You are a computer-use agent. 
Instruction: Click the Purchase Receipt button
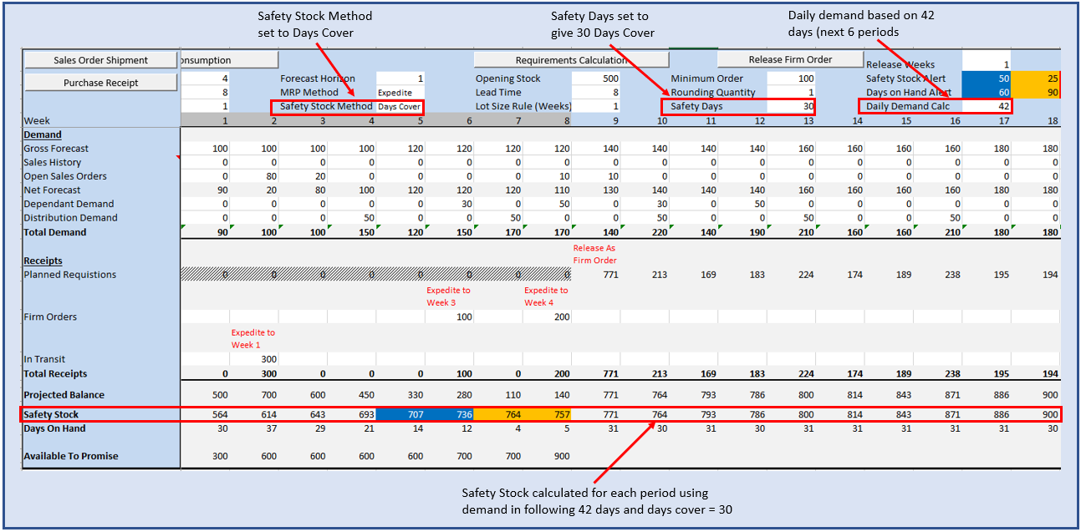click(100, 83)
